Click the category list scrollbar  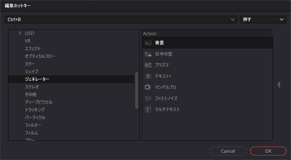tap(137, 91)
